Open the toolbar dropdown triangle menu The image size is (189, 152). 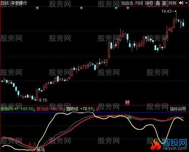186,3
